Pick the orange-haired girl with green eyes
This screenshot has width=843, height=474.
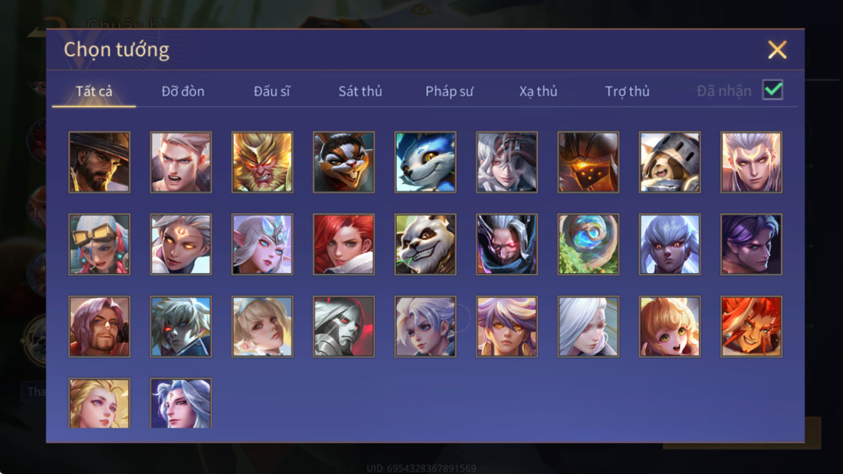(670, 326)
